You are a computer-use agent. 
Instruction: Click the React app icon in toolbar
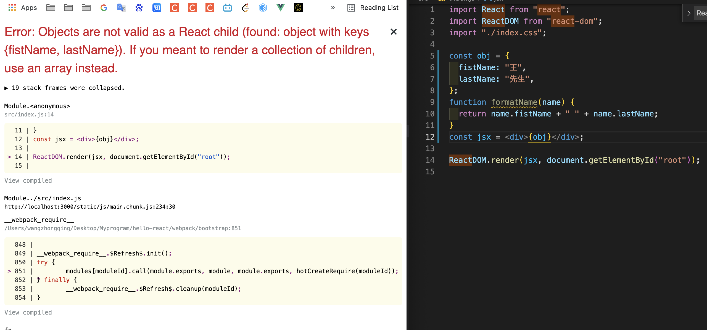coord(244,7)
